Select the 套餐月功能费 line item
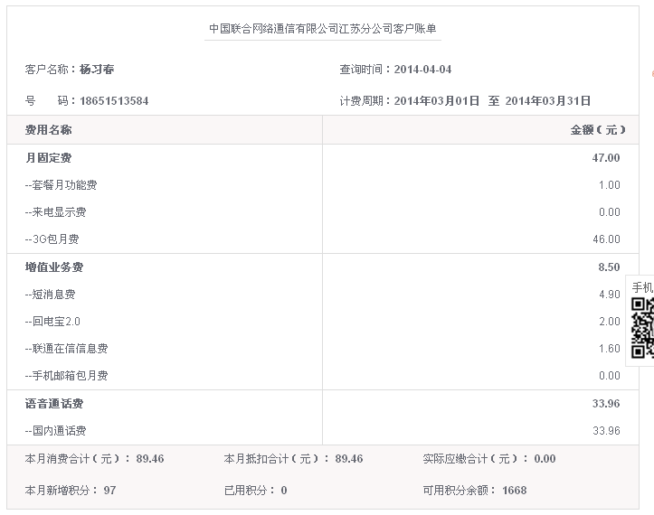The image size is (654, 515). [x=62, y=185]
